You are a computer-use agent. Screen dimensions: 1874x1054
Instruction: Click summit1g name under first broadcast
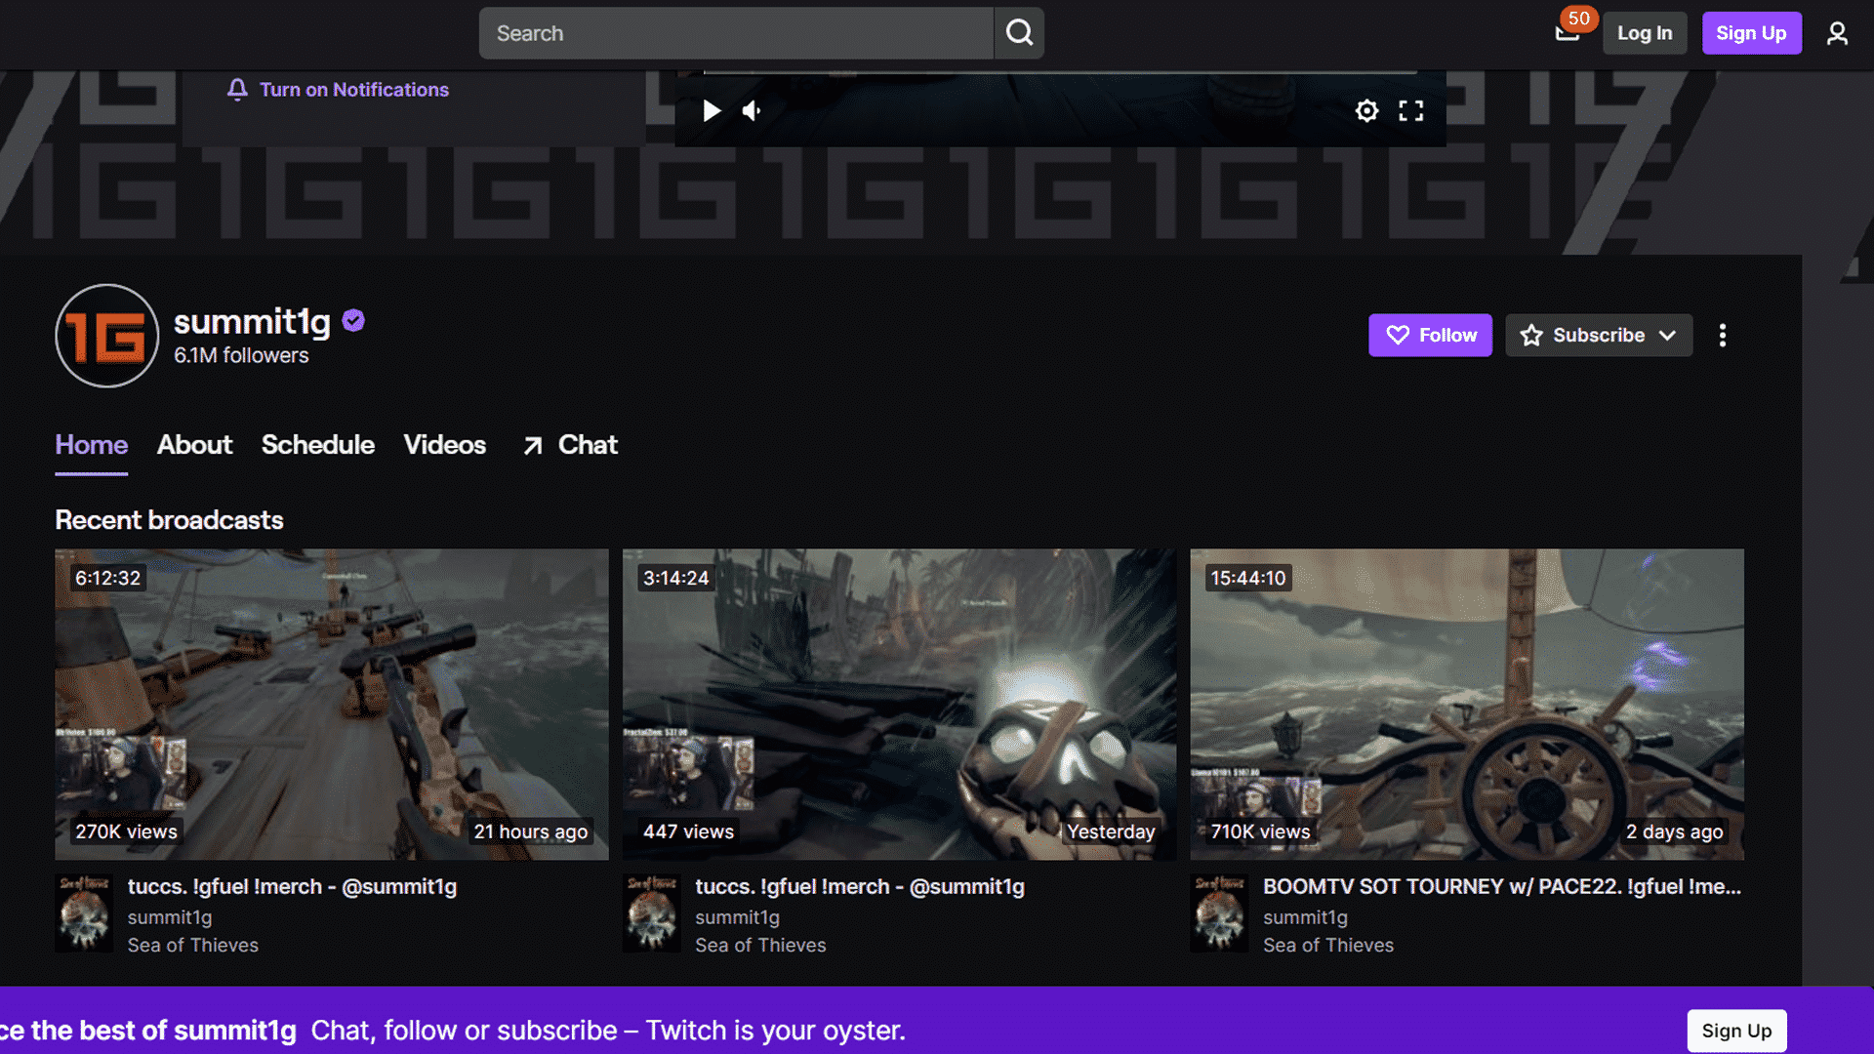(x=170, y=917)
